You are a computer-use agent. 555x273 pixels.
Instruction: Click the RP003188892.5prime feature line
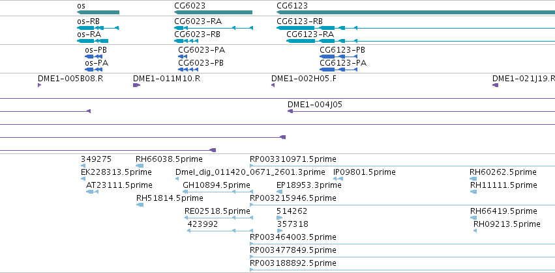click(402, 270)
